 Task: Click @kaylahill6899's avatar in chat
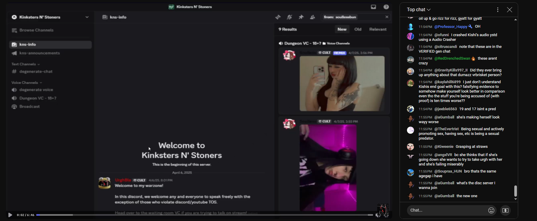[410, 83]
